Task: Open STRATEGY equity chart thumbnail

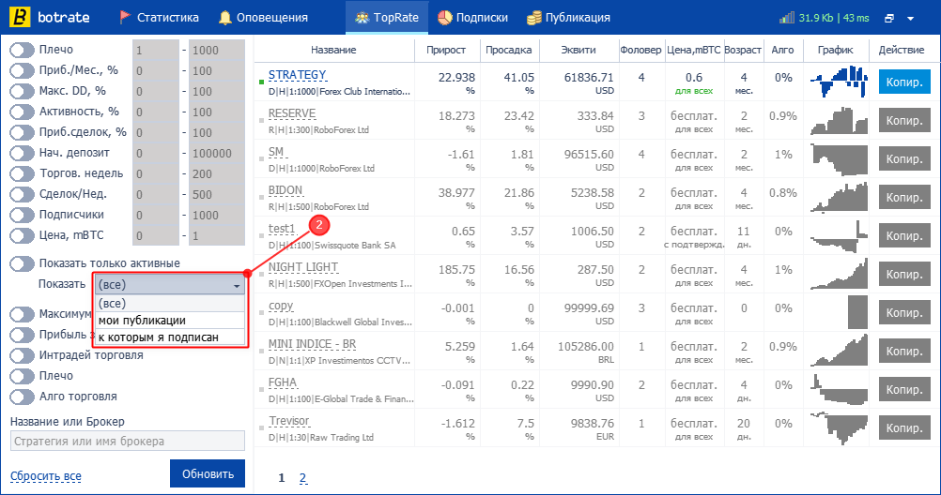Action: [839, 82]
